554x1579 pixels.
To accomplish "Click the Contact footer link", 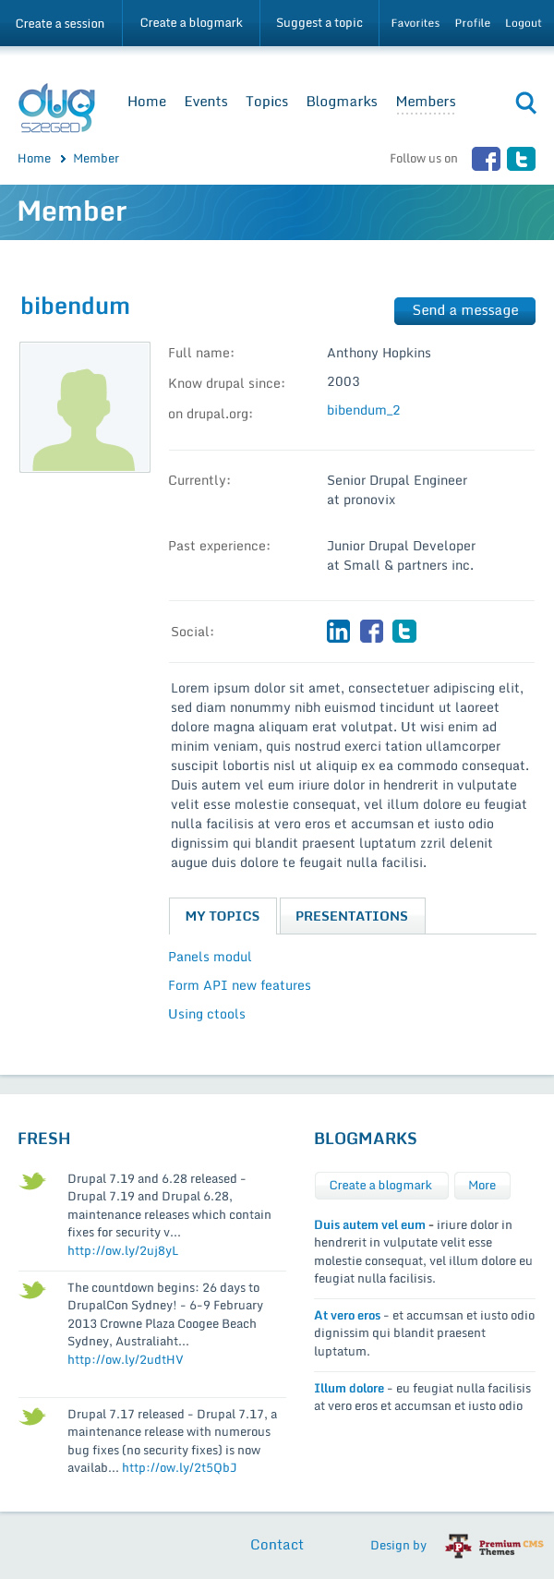I will (x=277, y=1545).
